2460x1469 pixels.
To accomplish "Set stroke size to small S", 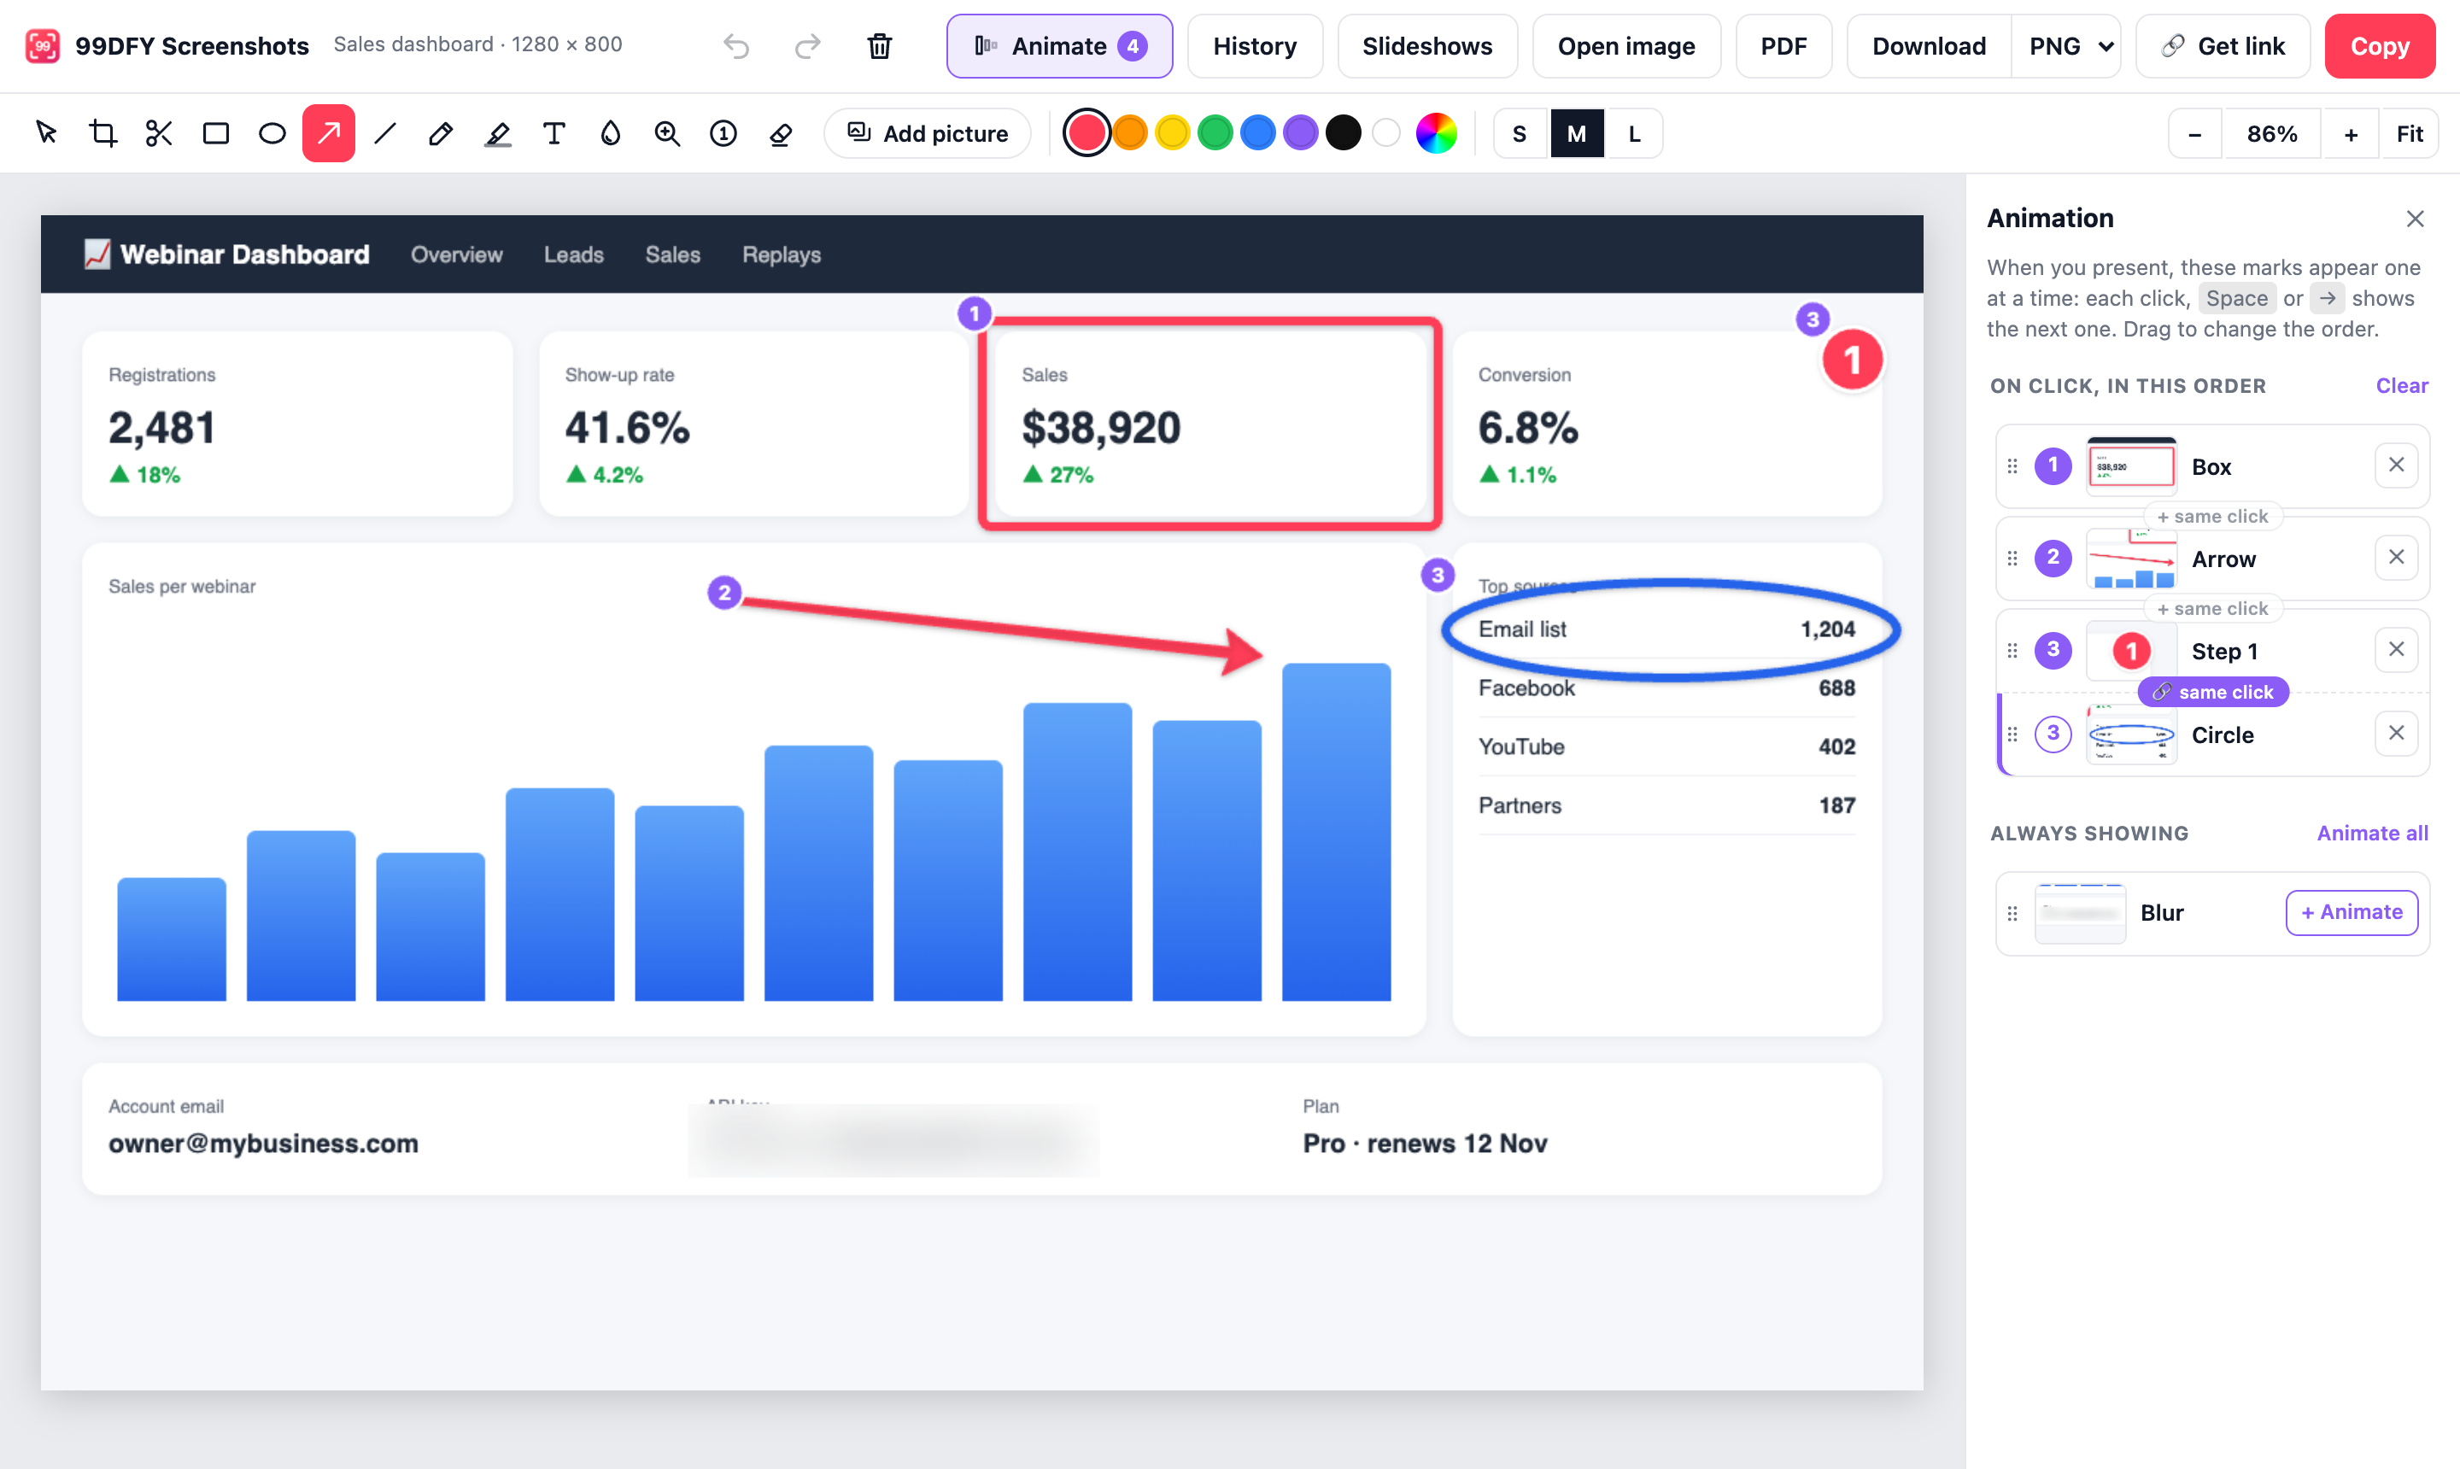I will [1520, 133].
